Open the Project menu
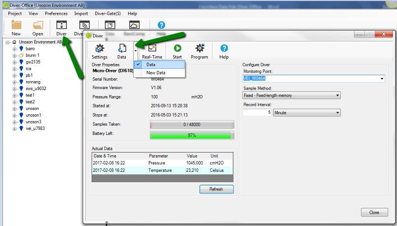The width and height of the screenshot is (397, 226). point(15,14)
